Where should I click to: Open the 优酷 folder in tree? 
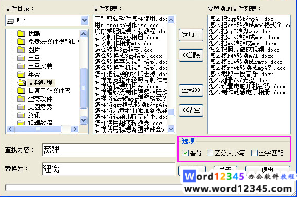point(34,34)
